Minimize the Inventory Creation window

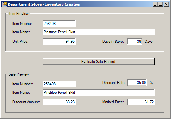(155, 4)
